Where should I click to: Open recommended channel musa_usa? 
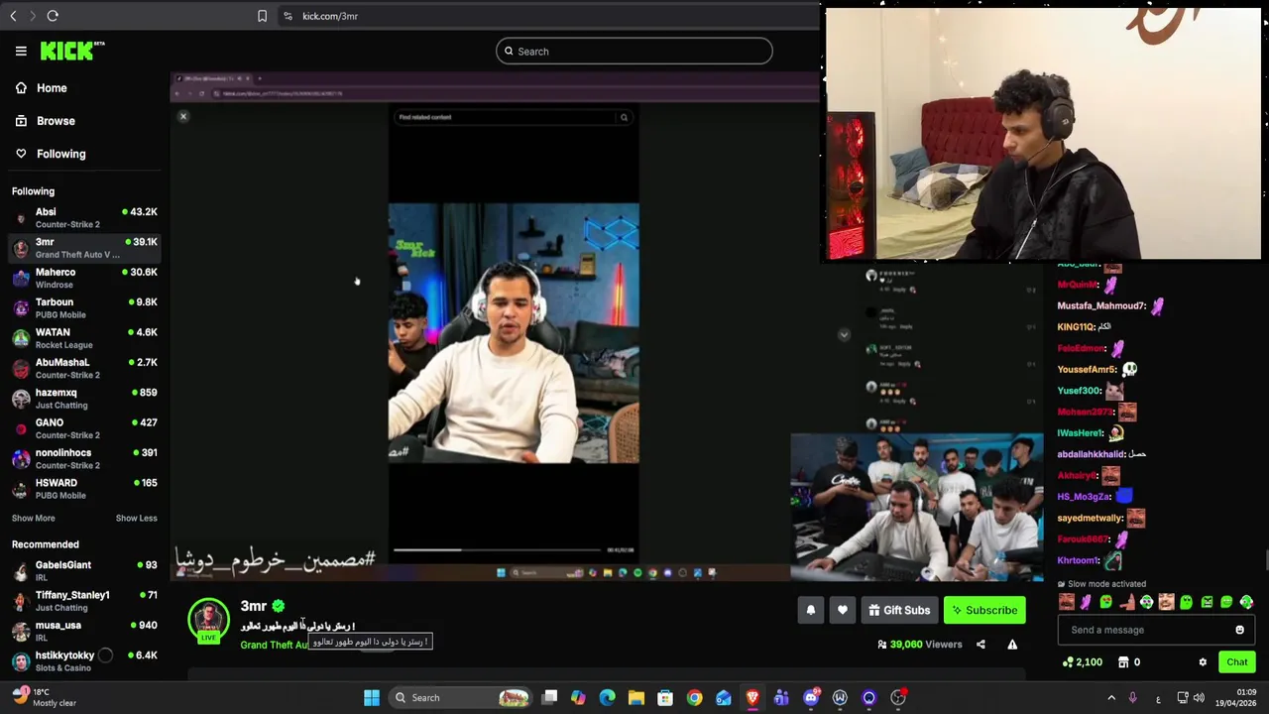pyautogui.click(x=84, y=631)
